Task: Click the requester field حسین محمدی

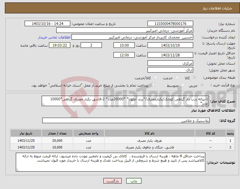Action: click(x=132, y=37)
